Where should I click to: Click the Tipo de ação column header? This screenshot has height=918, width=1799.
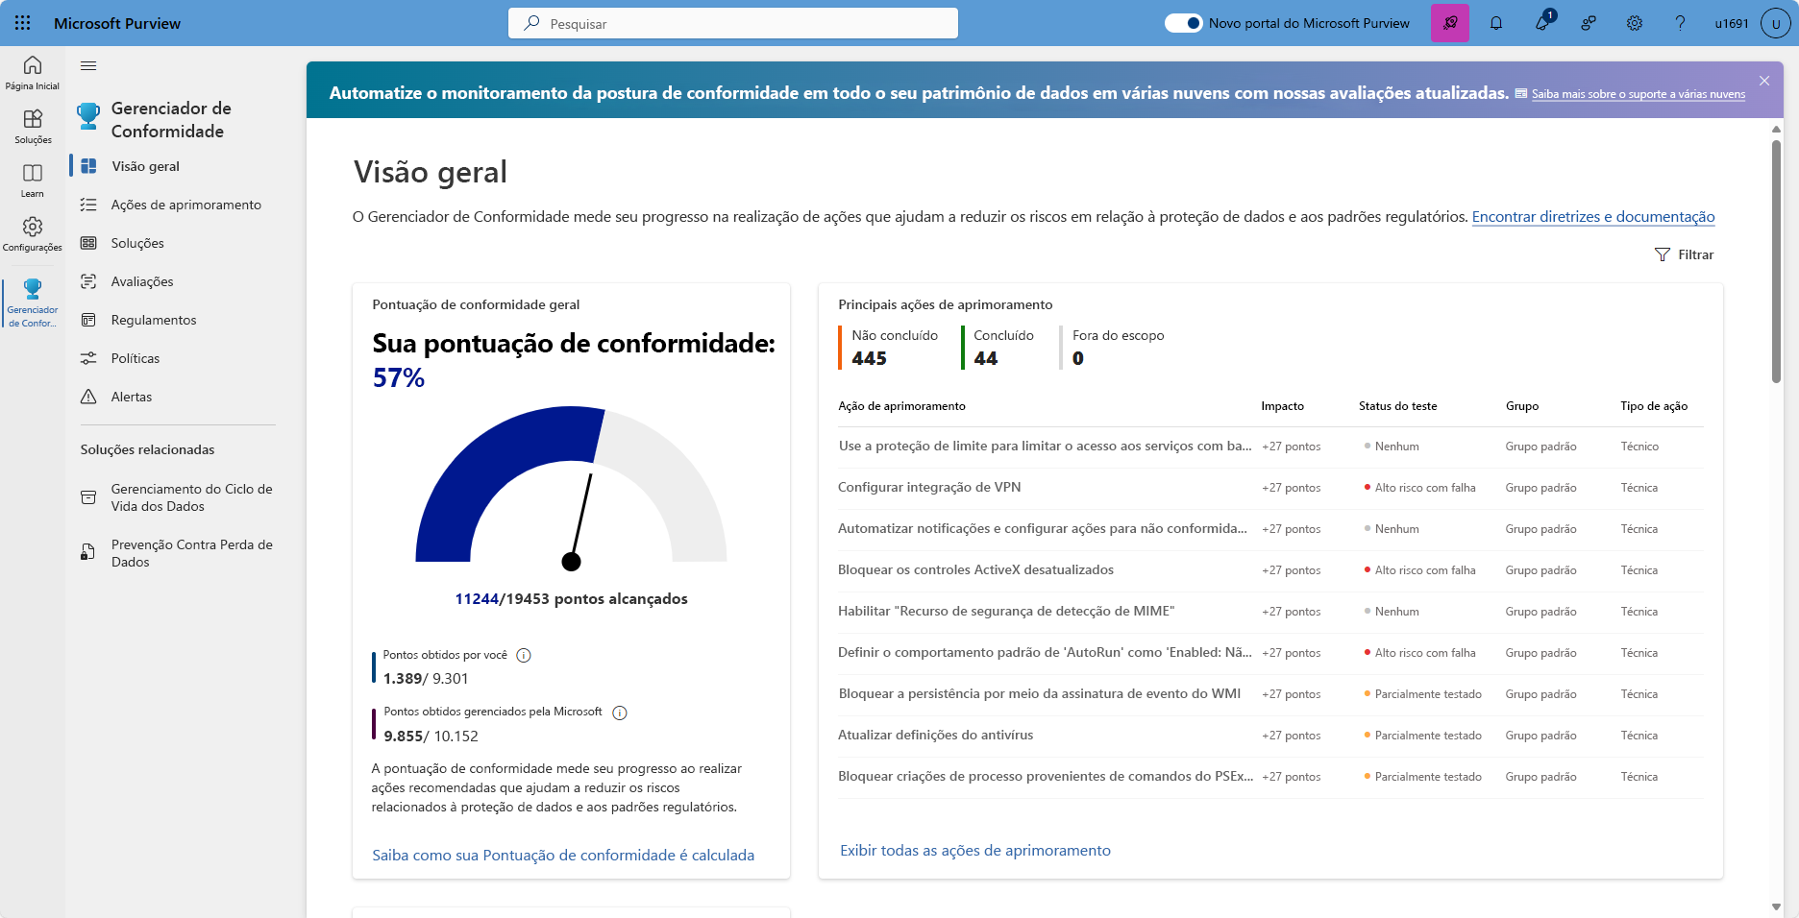(1654, 406)
